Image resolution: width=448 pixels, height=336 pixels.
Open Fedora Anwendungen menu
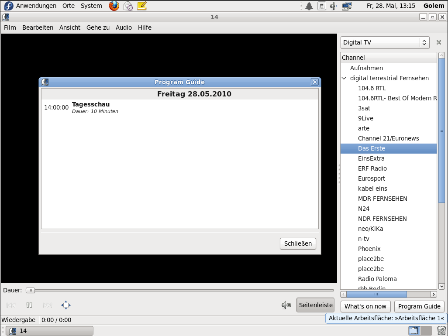30,6
